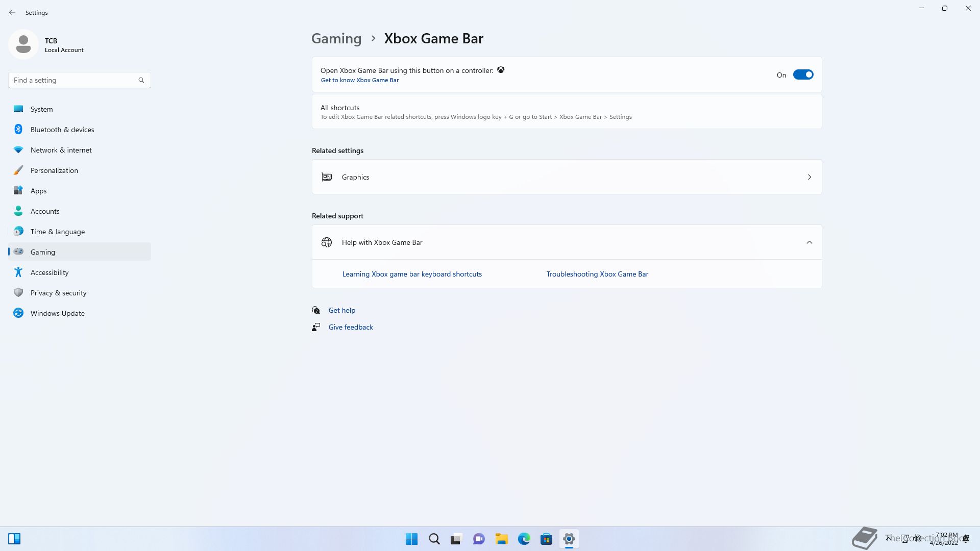The width and height of the screenshot is (980, 551).
Task: Click the Graphics chevron arrow
Action: pyautogui.click(x=809, y=177)
